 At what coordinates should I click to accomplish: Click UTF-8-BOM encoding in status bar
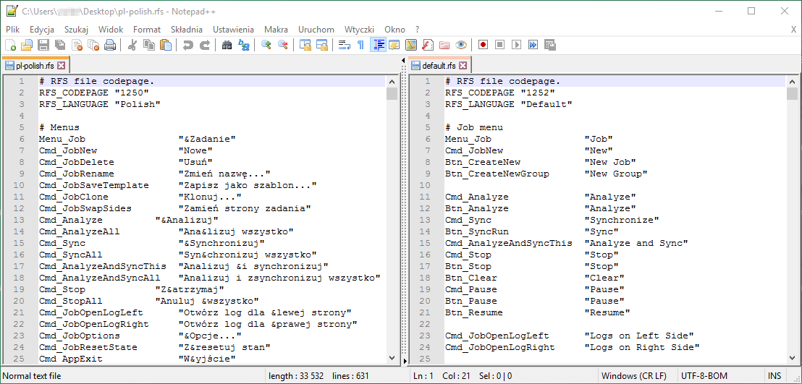click(x=704, y=376)
